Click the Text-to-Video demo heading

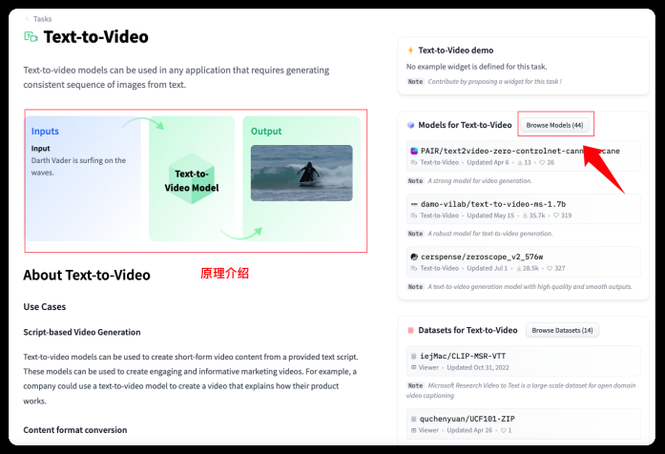[455, 51]
